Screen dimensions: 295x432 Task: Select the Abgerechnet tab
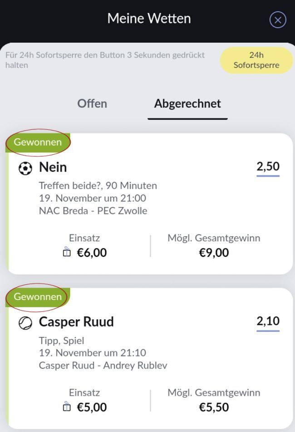coord(187,103)
